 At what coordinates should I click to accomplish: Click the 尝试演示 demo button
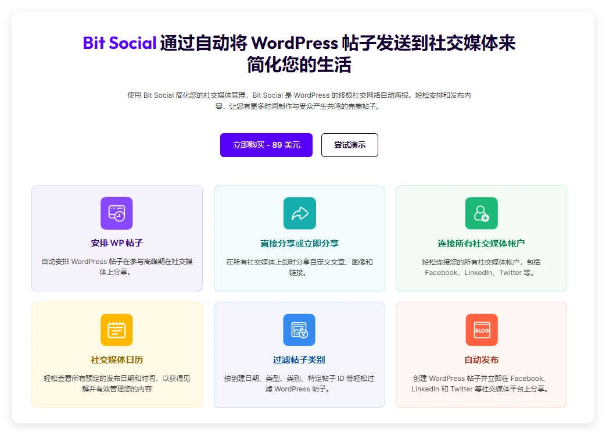(349, 145)
